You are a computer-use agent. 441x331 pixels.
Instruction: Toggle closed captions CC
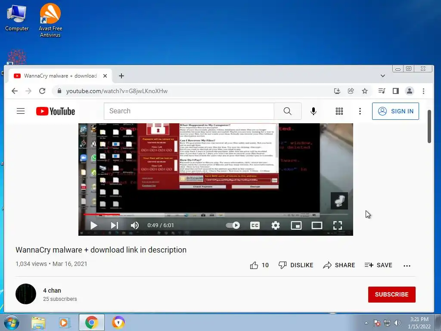coord(255,225)
